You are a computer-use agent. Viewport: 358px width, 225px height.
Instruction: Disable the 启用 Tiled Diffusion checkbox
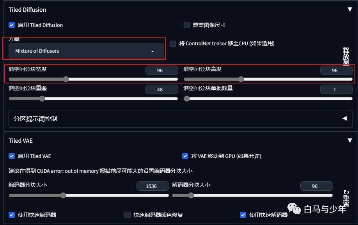[12, 25]
